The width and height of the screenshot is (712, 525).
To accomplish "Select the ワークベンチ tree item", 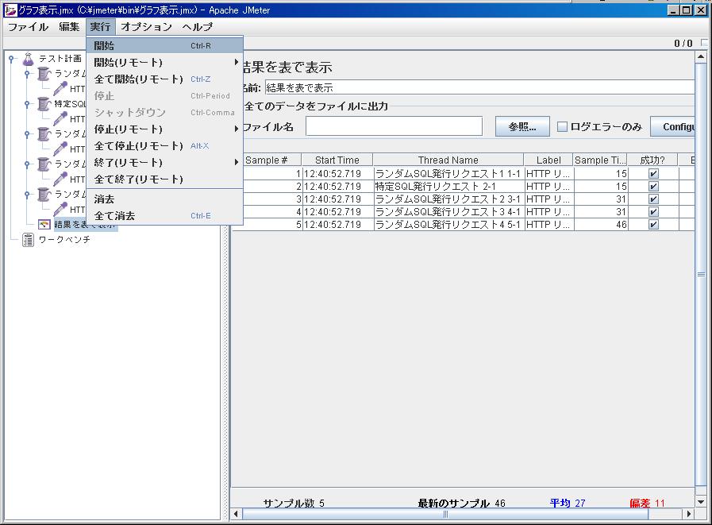I will [x=64, y=240].
